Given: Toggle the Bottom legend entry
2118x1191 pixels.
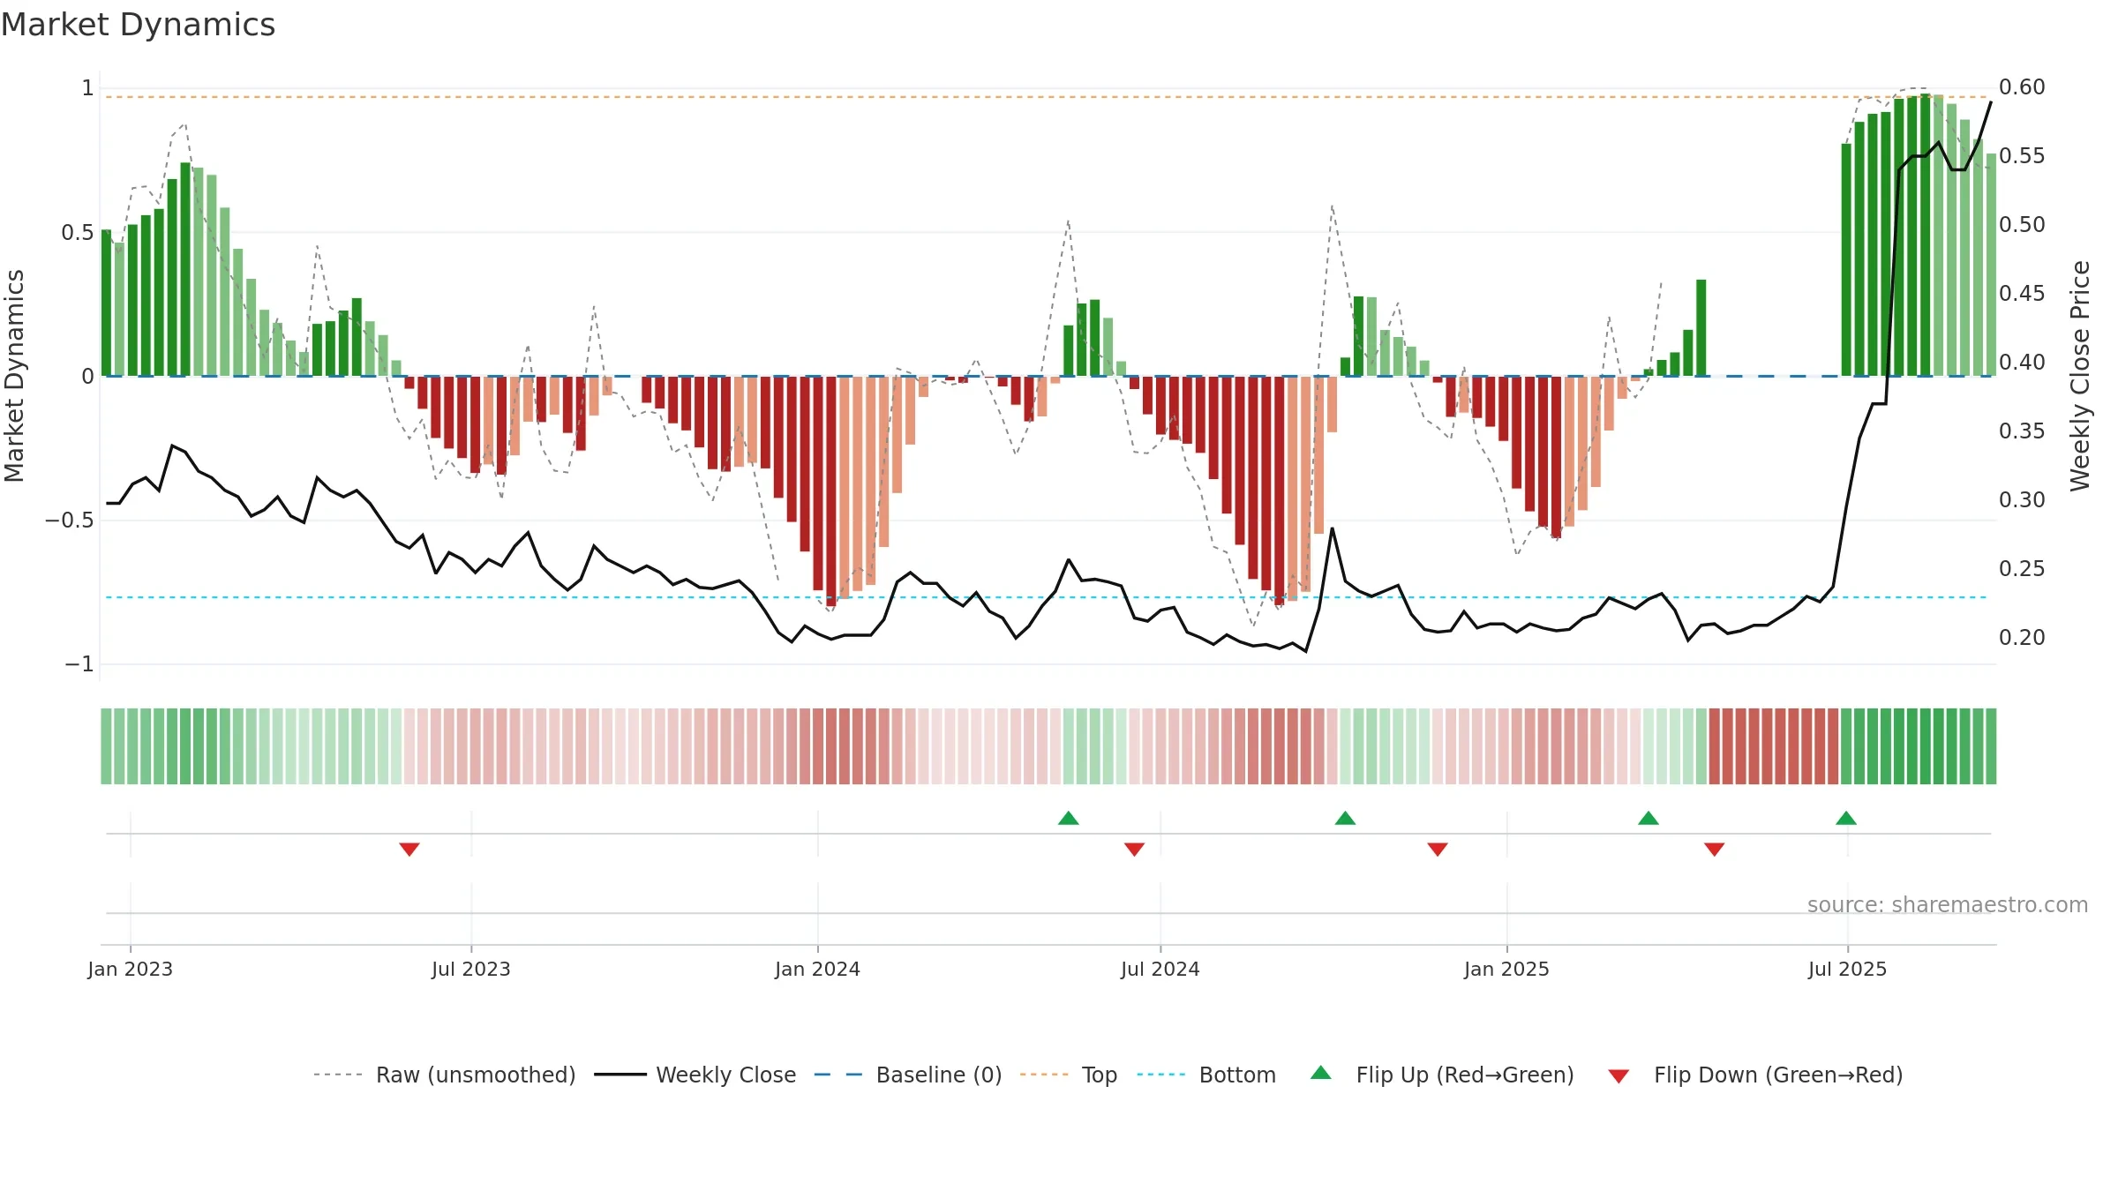Looking at the screenshot, I should 1206,1075.
